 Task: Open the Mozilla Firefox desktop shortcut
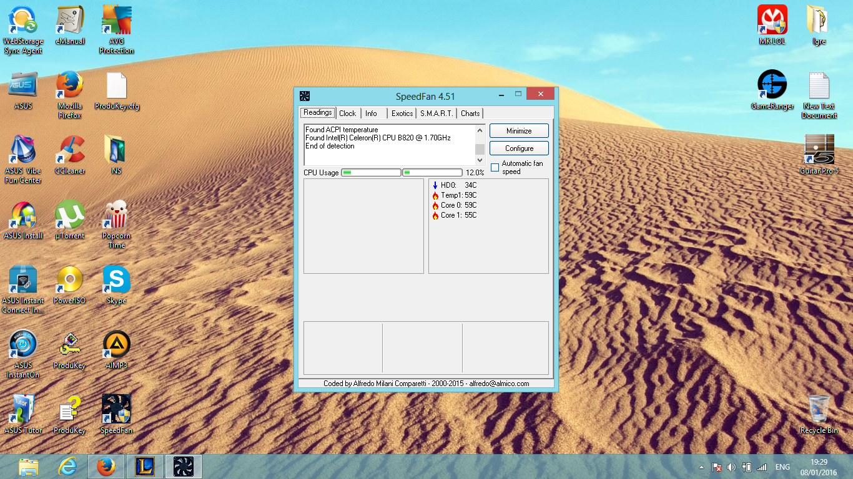[69, 86]
